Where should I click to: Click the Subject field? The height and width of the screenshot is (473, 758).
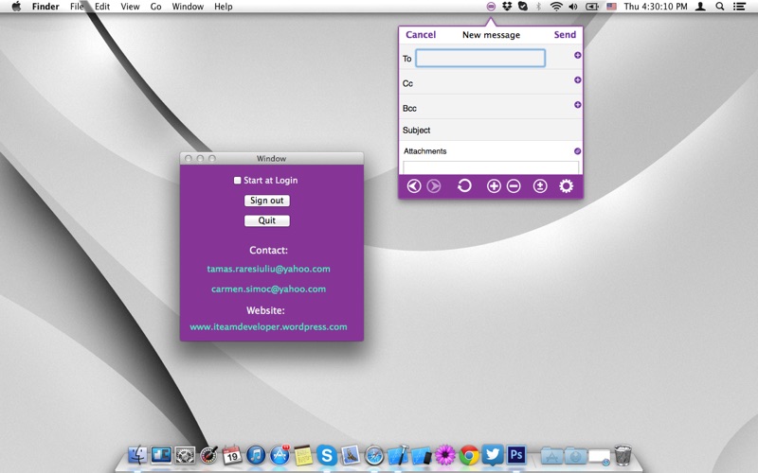[491, 130]
